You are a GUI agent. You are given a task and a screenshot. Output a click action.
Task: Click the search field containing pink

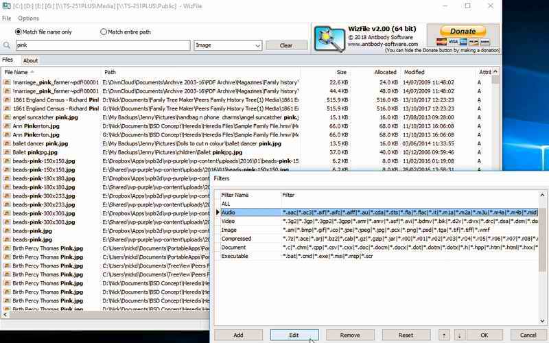click(x=102, y=45)
